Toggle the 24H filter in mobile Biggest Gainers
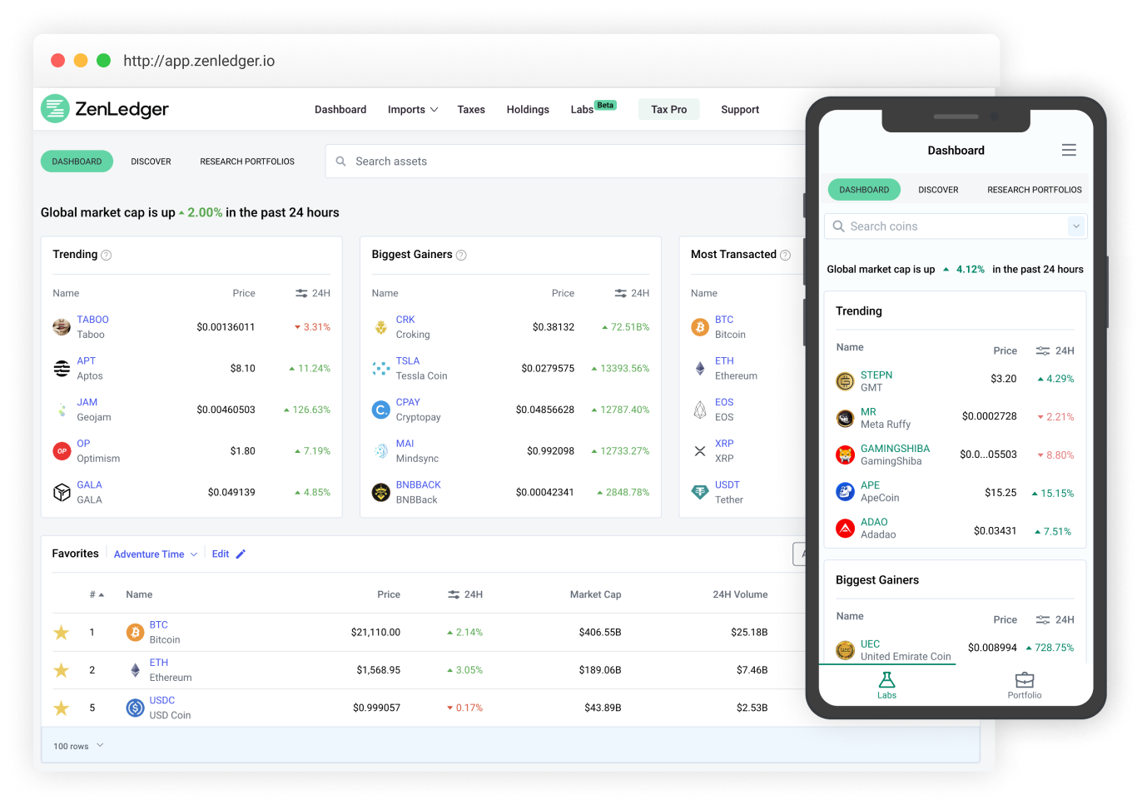This screenshot has width=1142, height=805. [x=1055, y=619]
